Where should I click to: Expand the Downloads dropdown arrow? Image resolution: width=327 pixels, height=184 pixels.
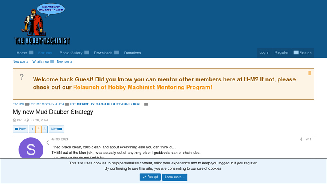(117, 53)
